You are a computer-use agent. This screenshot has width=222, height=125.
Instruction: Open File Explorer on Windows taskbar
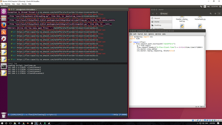[x=15, y=123]
